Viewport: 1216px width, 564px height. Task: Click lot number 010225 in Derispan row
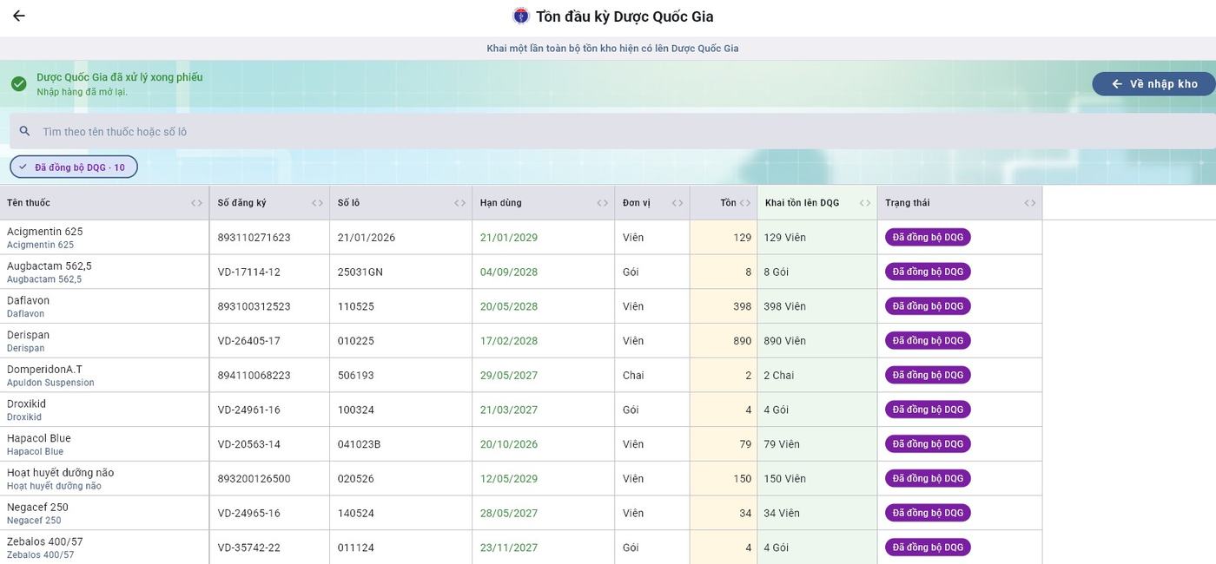pos(354,341)
